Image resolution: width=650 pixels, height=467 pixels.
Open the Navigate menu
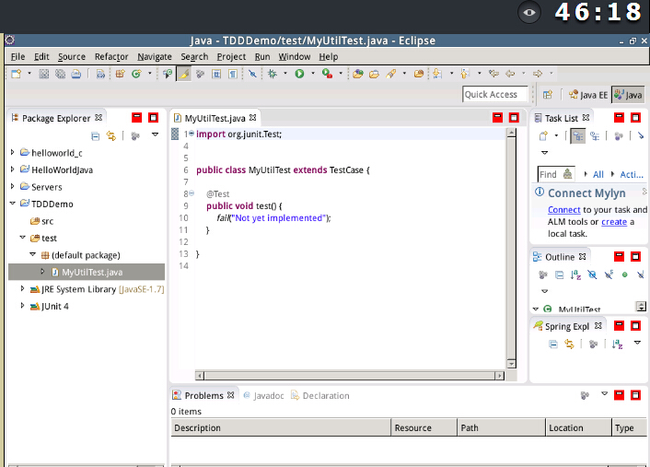click(x=155, y=56)
